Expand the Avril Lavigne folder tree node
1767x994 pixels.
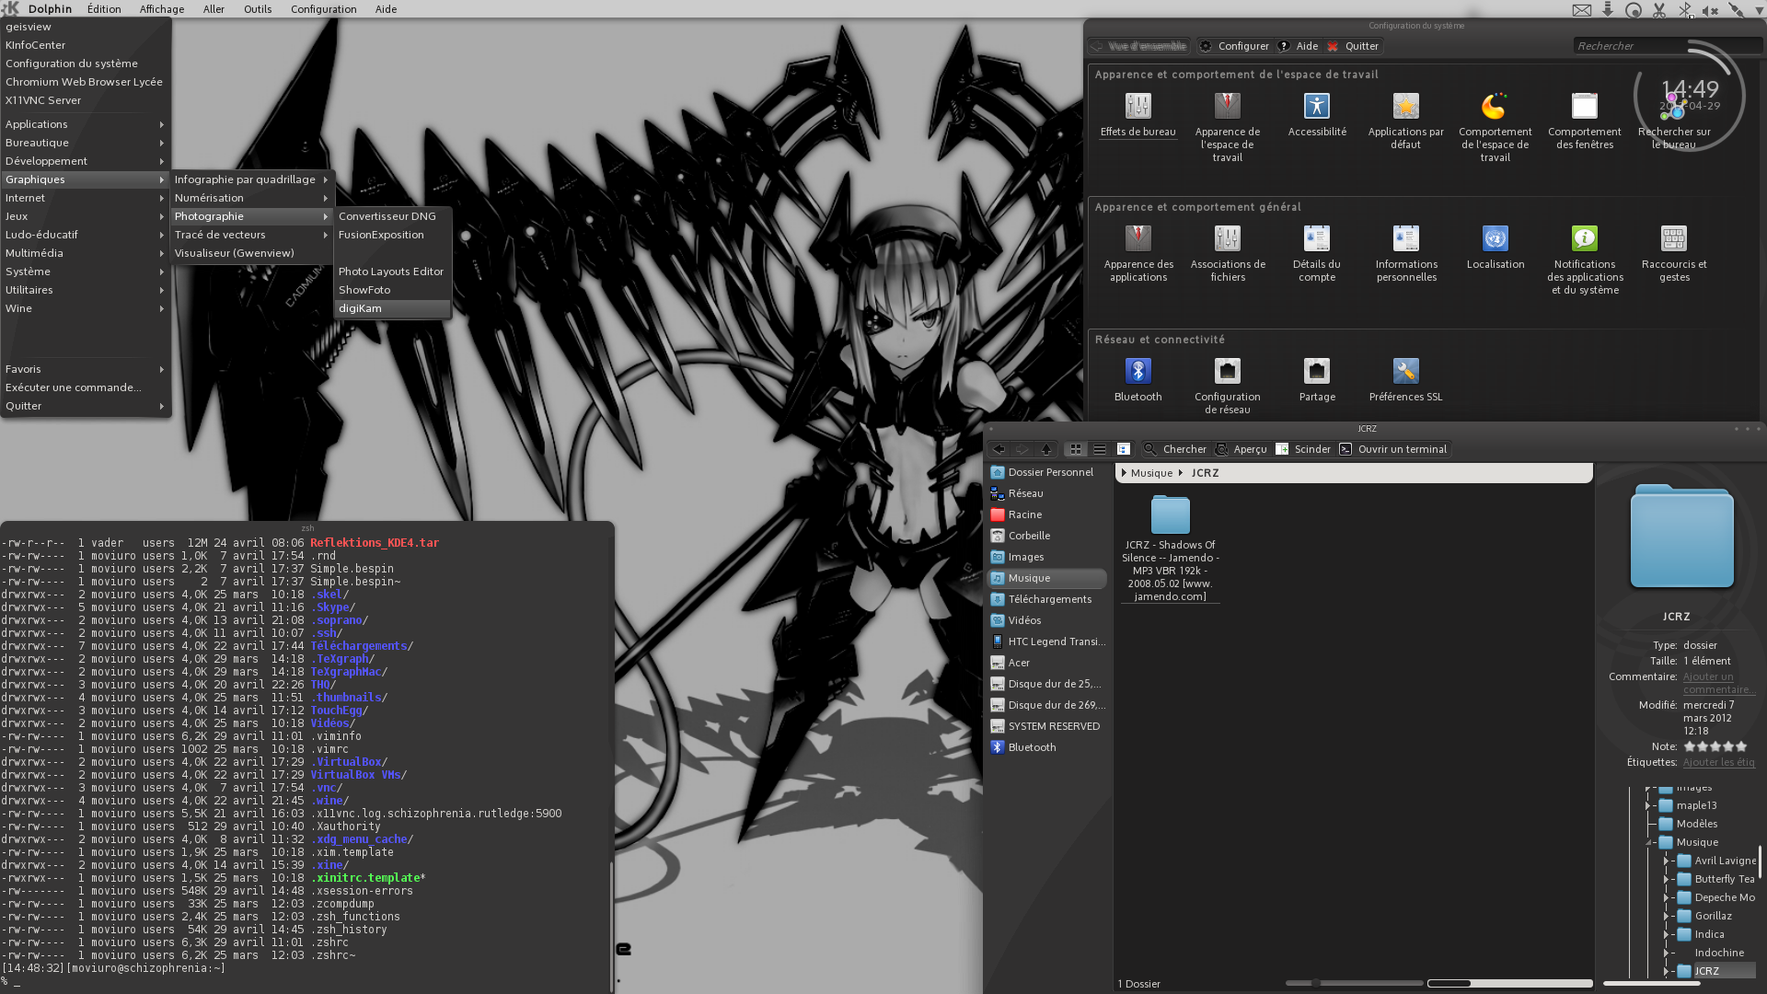tap(1666, 861)
